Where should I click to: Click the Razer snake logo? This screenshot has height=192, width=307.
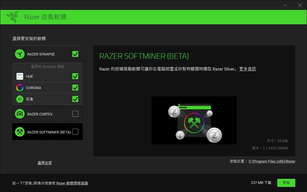click(x=12, y=17)
